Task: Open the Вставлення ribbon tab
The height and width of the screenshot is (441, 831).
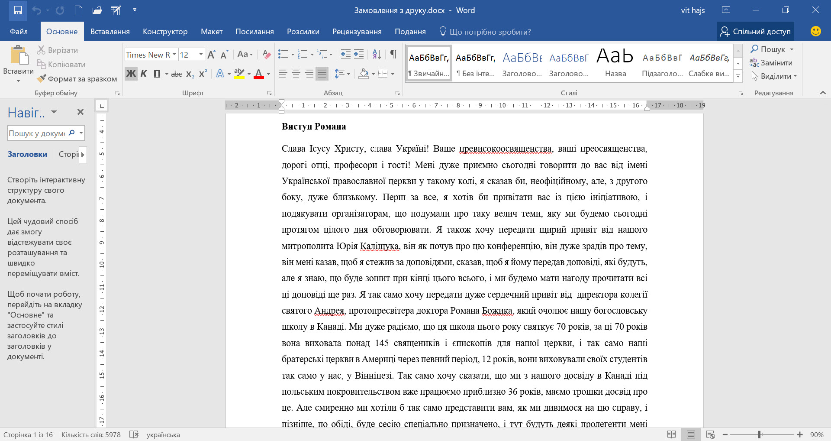Action: pyautogui.click(x=110, y=32)
